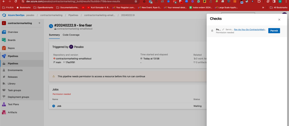The width and height of the screenshot is (289, 126).
Task: Open the Your Register.com... Gmail bookmark
Action: [x=124, y=8]
